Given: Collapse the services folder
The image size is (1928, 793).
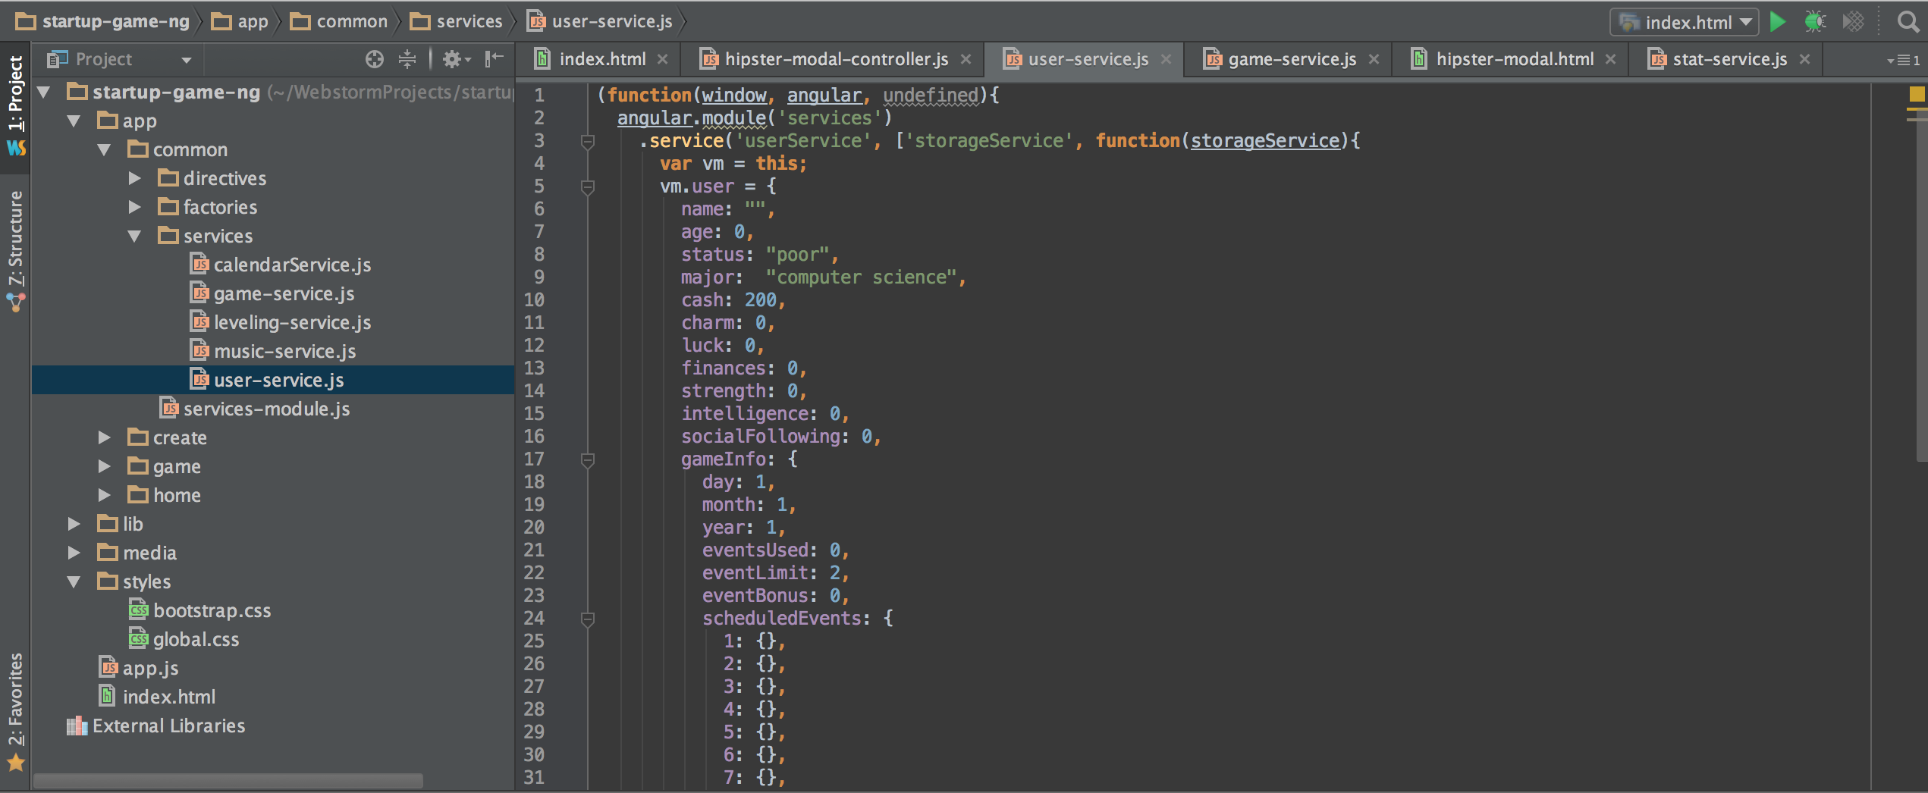Looking at the screenshot, I should tap(135, 237).
